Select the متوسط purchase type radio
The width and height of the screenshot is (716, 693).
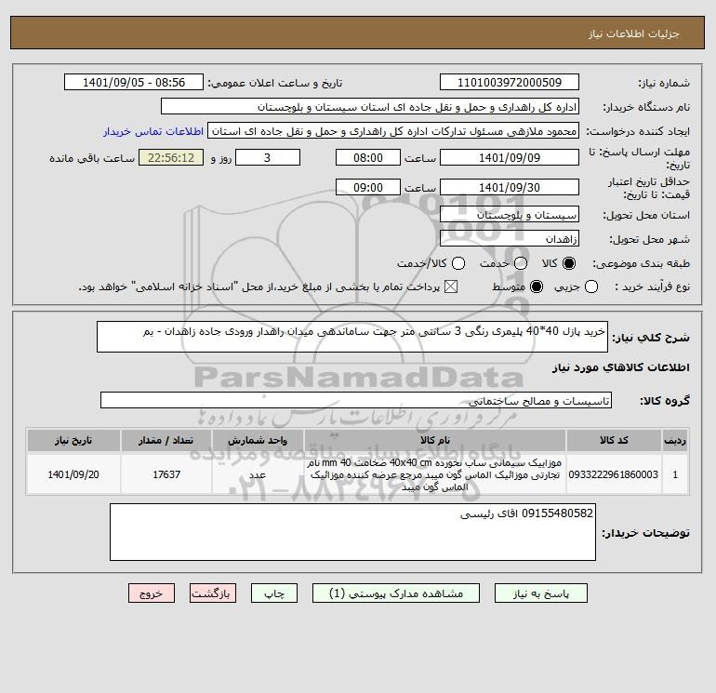pyautogui.click(x=537, y=287)
